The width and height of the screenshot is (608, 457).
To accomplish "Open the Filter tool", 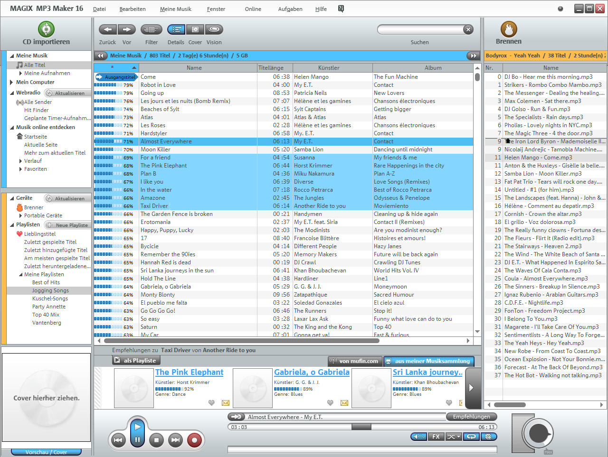I will pyautogui.click(x=152, y=29).
